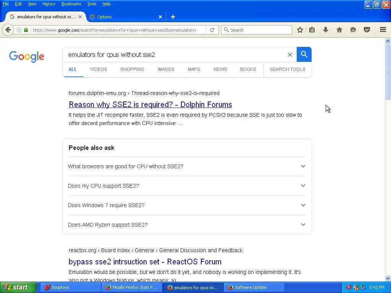Viewport: 391px width, 293px height.
Task: Switch to Souptoys taskbar item
Action: pos(70,287)
